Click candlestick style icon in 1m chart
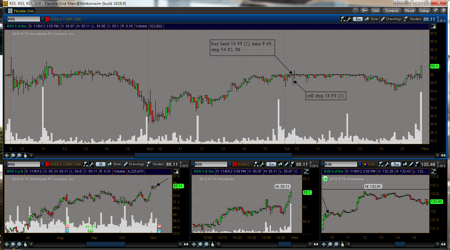450x250 pixels. [281, 164]
